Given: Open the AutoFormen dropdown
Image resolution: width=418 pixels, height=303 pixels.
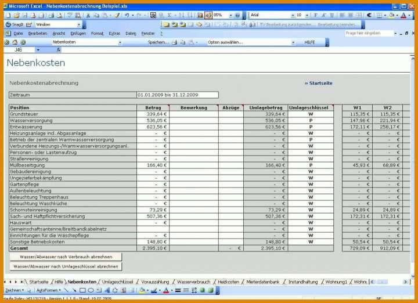Looking at the screenshot, I should coord(49,290).
